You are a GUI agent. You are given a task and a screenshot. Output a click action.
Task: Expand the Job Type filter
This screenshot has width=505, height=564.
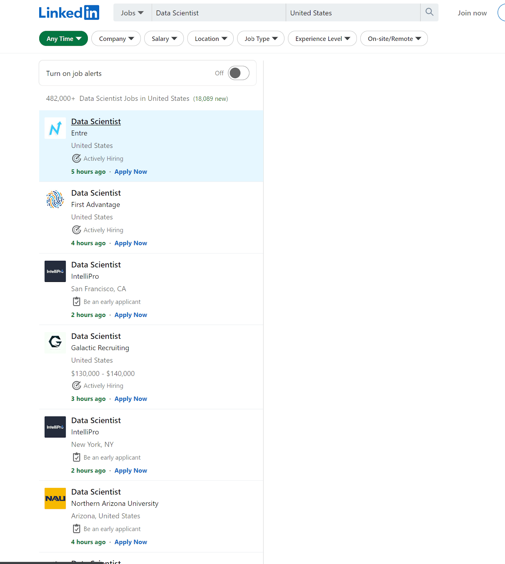tap(261, 38)
